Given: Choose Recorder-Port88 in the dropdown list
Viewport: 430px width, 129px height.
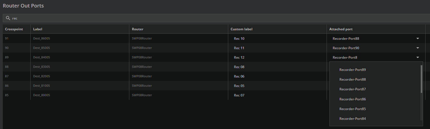Looking at the screenshot, I should point(352,80).
